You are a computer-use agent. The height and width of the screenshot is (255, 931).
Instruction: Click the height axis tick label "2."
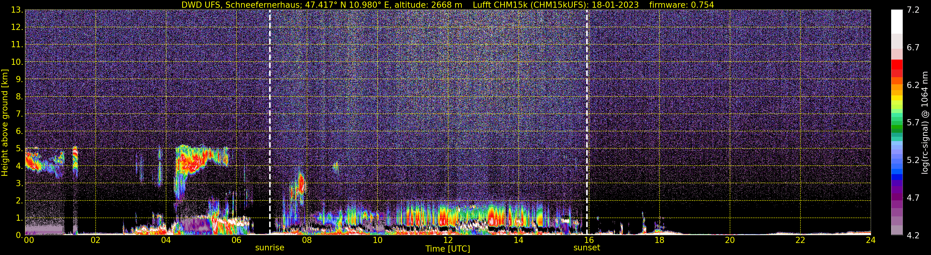pos(19,200)
